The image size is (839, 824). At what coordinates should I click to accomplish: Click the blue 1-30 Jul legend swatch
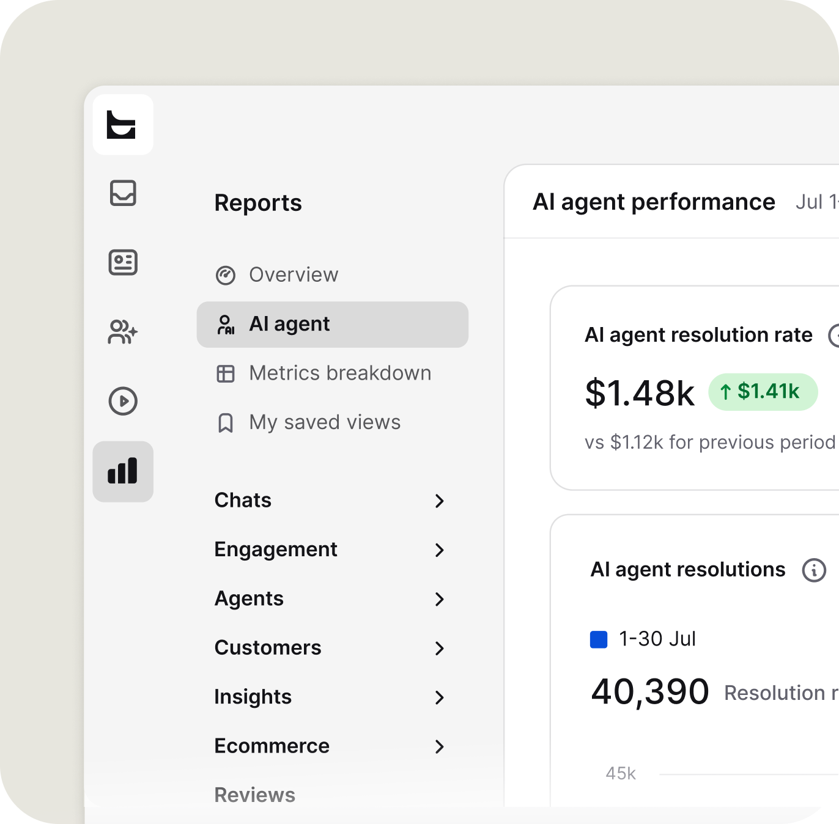coord(599,639)
